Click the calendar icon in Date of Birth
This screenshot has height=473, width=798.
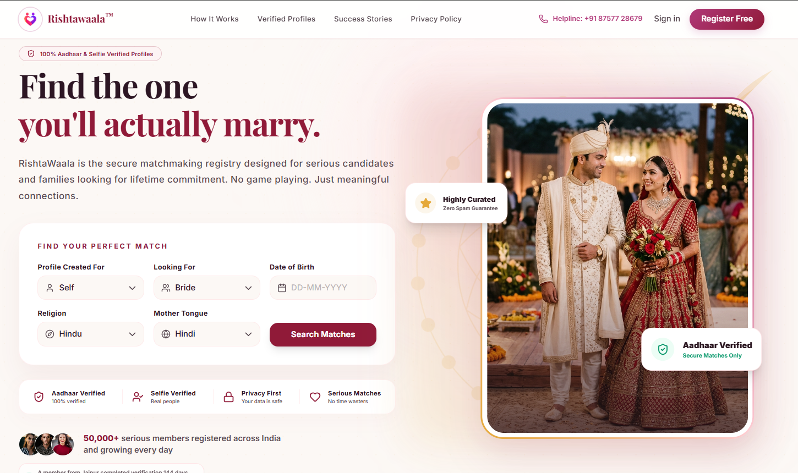282,288
